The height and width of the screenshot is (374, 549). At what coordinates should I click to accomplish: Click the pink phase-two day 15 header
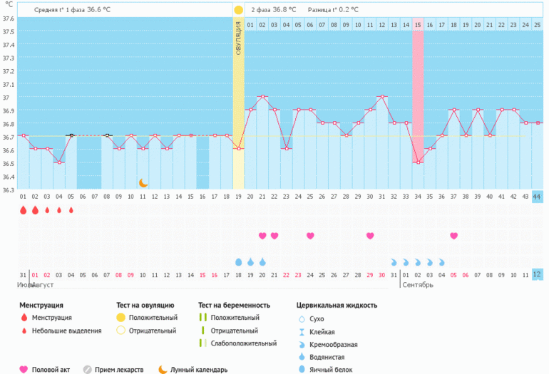(418, 25)
